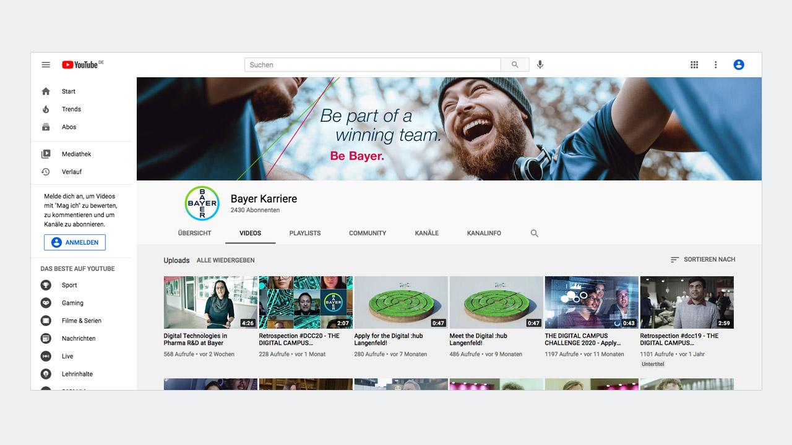792x445 pixels.
Task: Select the Videos tab
Action: 251,234
